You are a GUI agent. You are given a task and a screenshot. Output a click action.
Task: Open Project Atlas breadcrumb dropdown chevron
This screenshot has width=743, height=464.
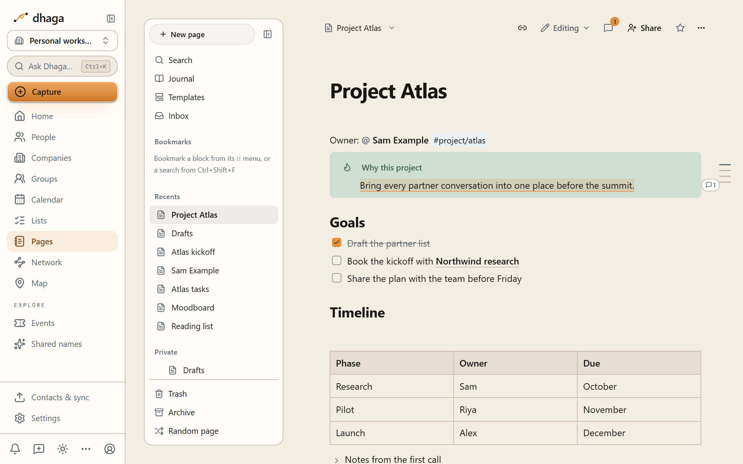[392, 28]
